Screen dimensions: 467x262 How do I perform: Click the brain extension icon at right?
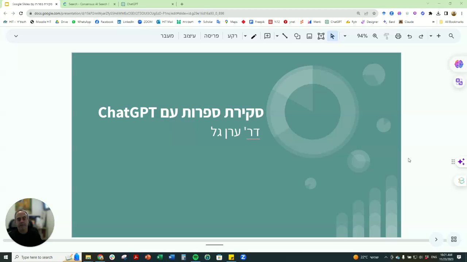click(x=459, y=64)
